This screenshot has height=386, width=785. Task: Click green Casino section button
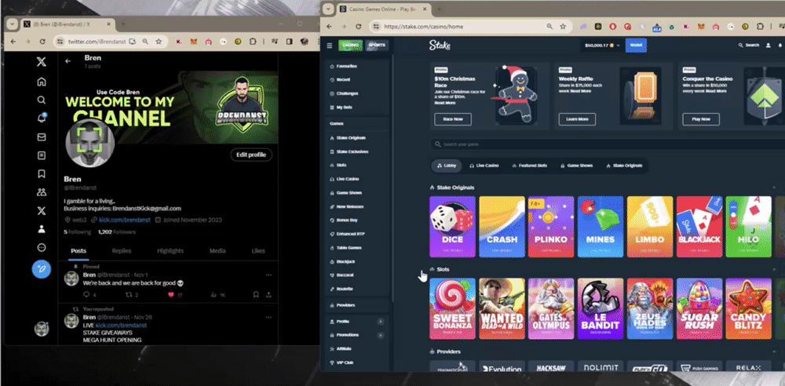coord(350,46)
